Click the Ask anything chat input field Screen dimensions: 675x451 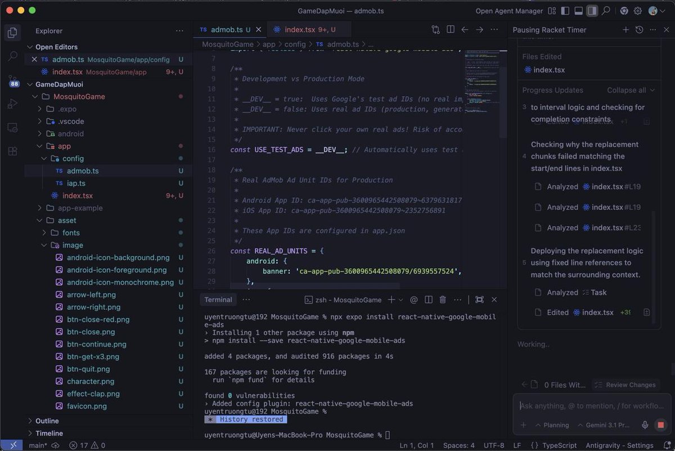(592, 406)
